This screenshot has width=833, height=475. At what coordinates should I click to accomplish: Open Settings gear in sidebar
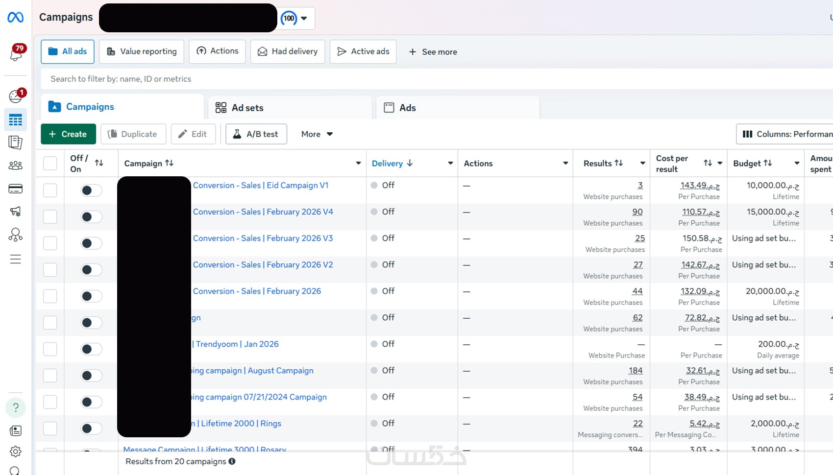(16, 451)
